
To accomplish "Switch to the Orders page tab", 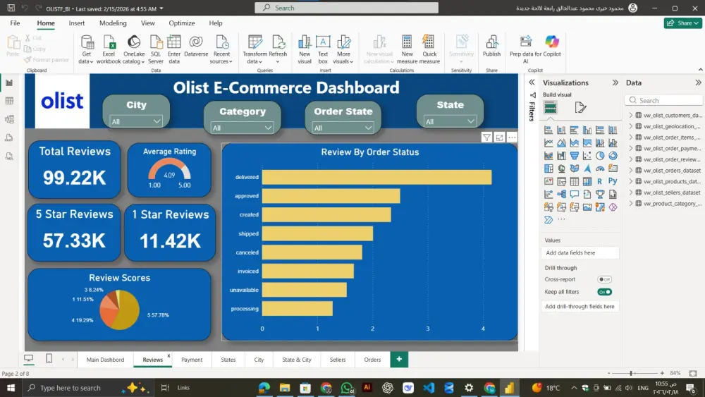I will click(x=372, y=360).
